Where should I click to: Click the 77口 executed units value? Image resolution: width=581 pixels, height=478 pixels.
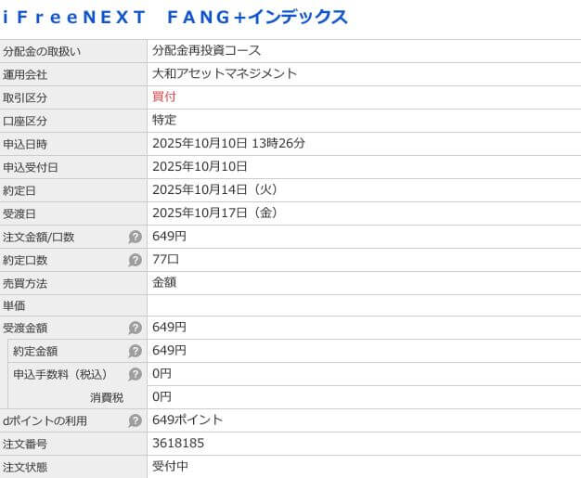164,259
